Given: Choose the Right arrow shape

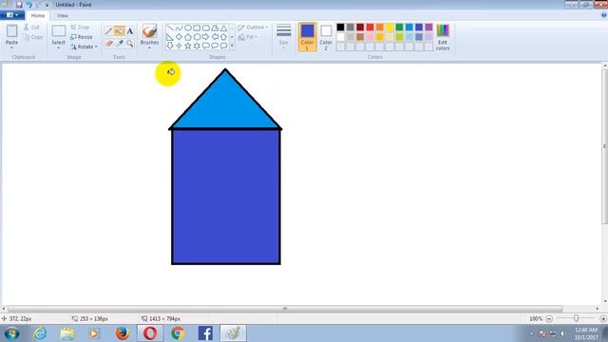Looking at the screenshot, I should click(x=205, y=37).
